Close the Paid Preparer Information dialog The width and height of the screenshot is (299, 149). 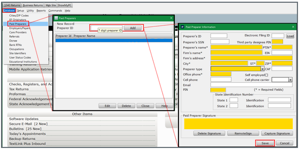tap(293, 27)
